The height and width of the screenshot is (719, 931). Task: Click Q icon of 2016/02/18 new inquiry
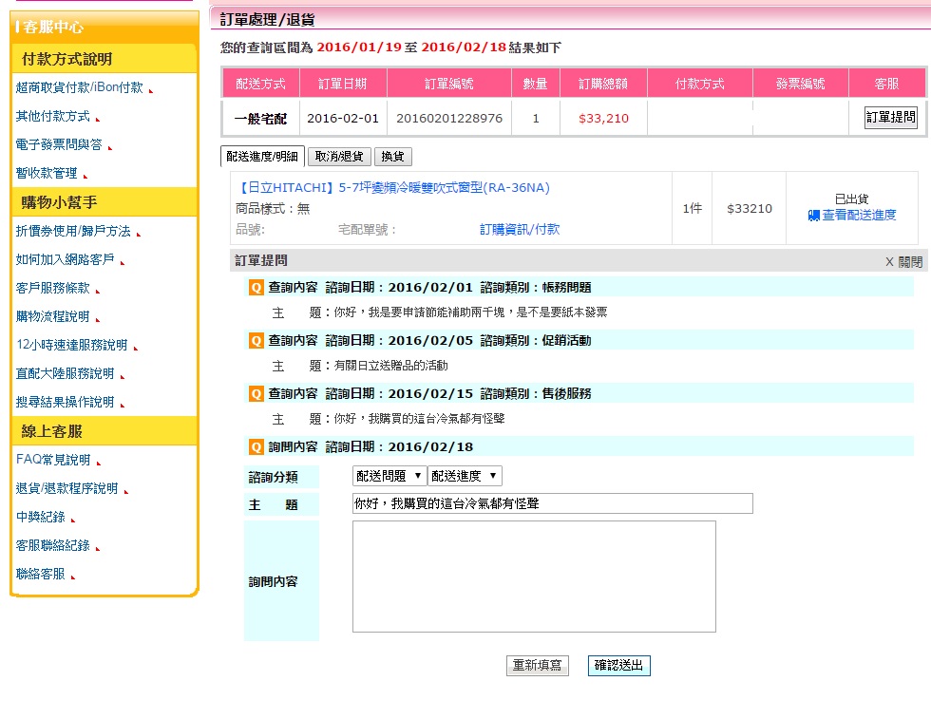tap(256, 447)
